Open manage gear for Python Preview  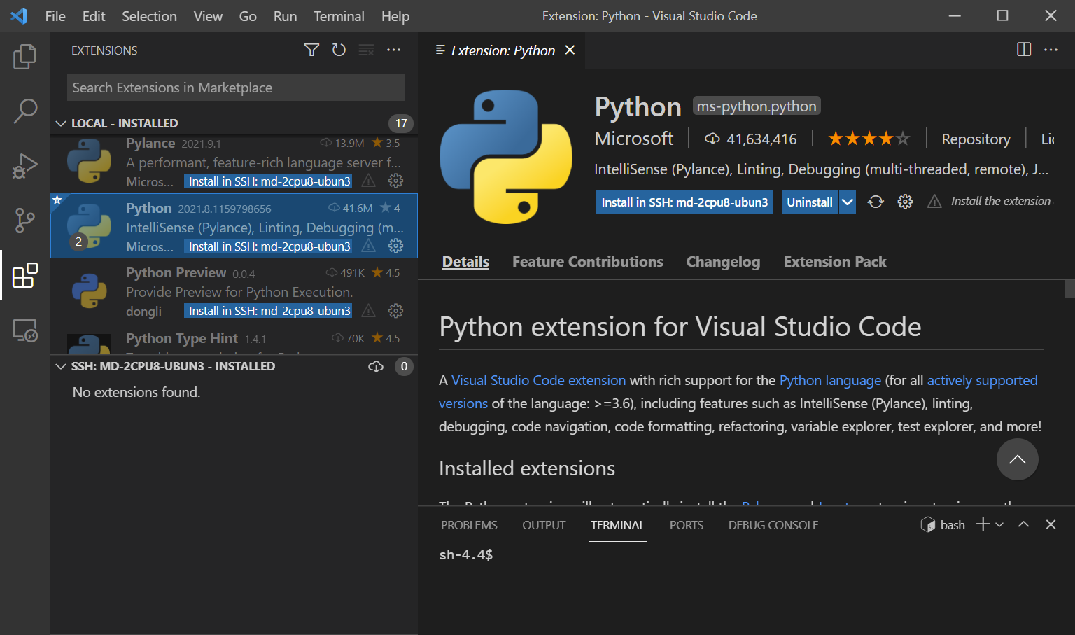coord(395,310)
